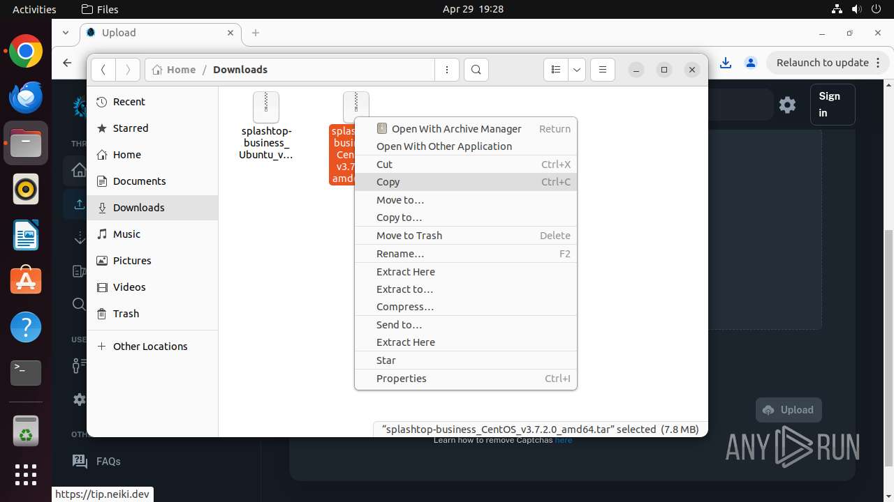
Task: Open Videos folder in the sidebar
Action: (x=152, y=287)
